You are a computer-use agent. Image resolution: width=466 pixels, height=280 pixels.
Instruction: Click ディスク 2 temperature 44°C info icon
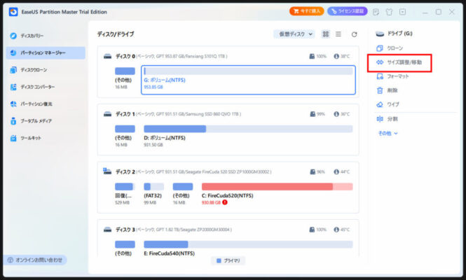tap(336, 172)
